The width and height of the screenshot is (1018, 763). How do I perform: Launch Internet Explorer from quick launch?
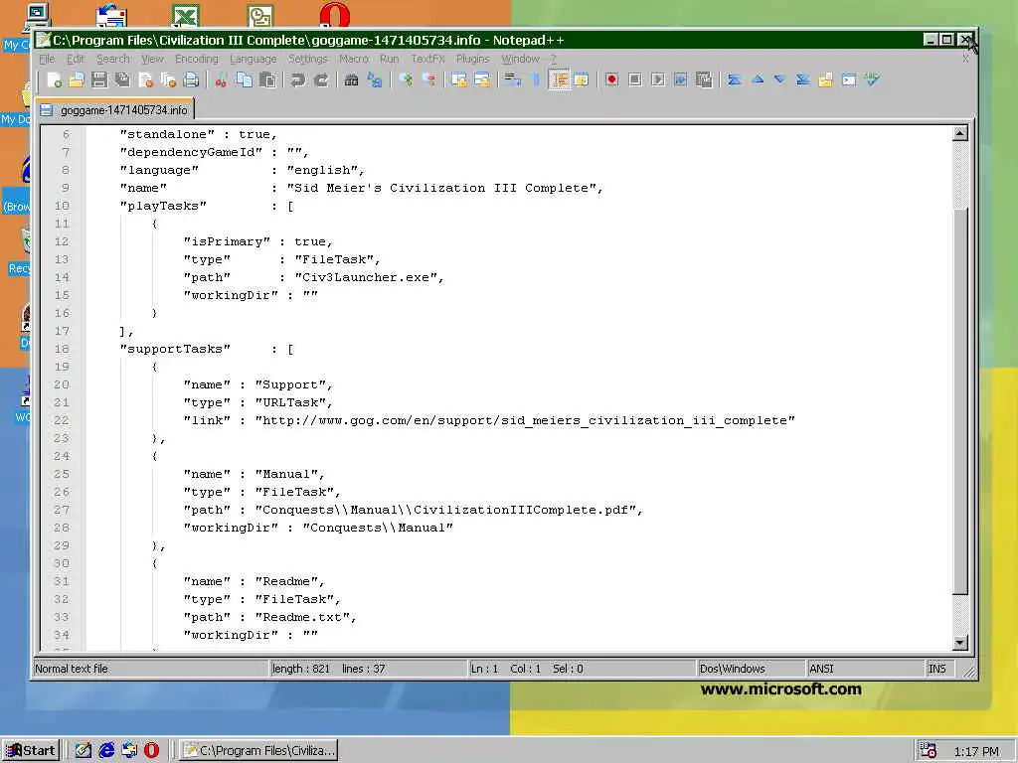pos(106,751)
